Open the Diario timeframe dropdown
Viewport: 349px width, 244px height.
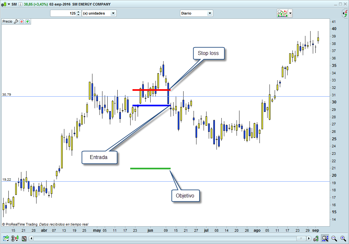point(209,13)
